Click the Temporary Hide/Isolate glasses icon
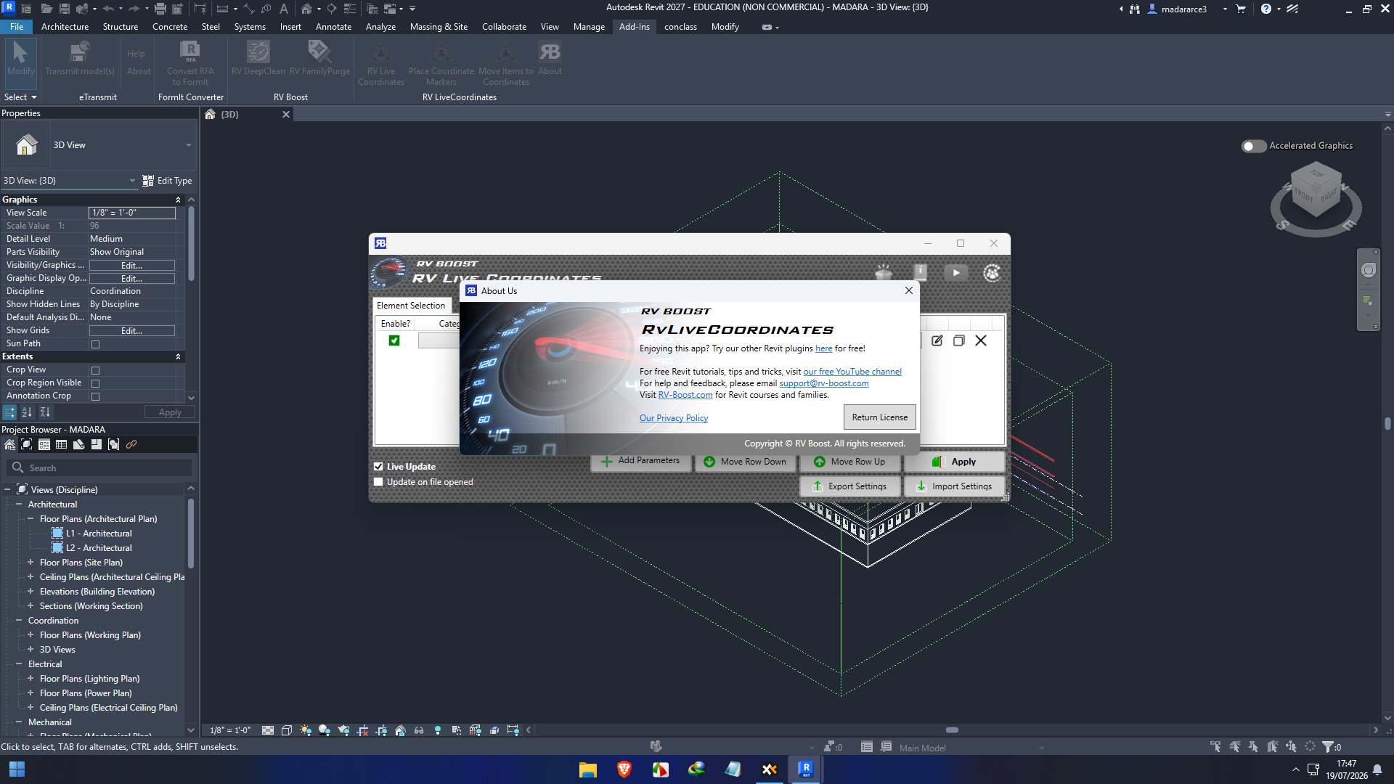Image resolution: width=1394 pixels, height=784 pixels. [x=419, y=730]
